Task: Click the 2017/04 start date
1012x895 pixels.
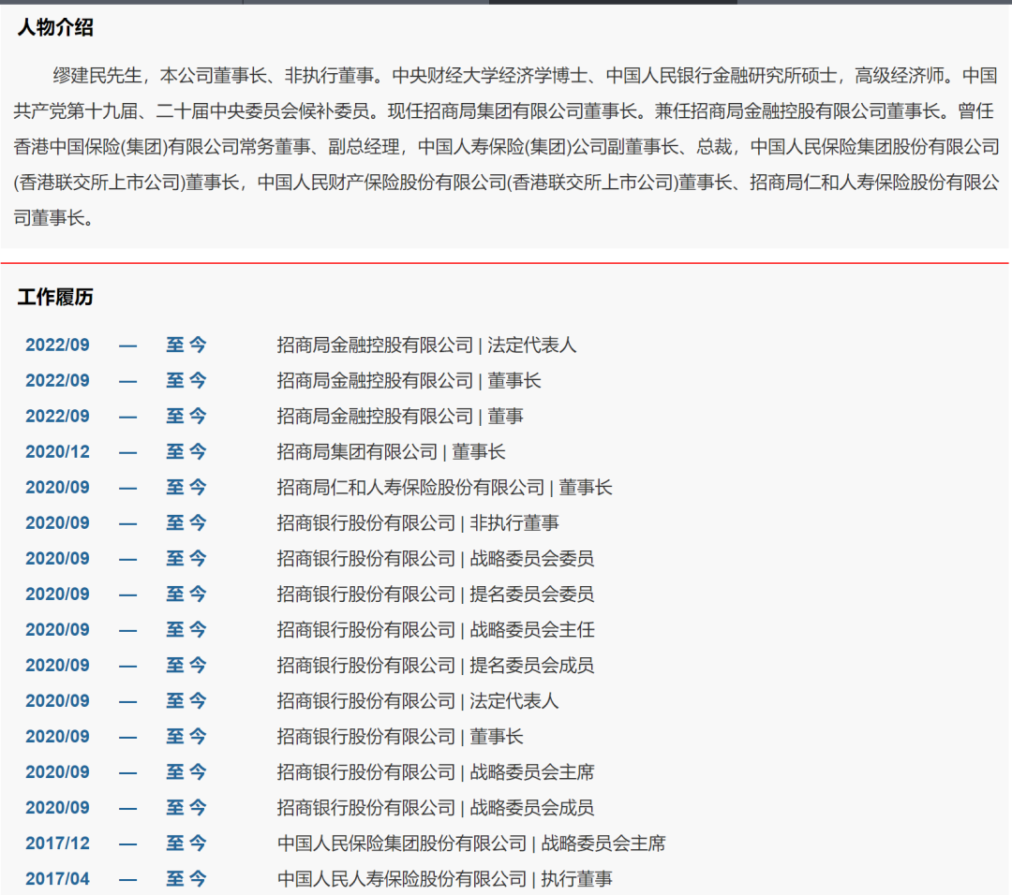Action: click(x=57, y=879)
